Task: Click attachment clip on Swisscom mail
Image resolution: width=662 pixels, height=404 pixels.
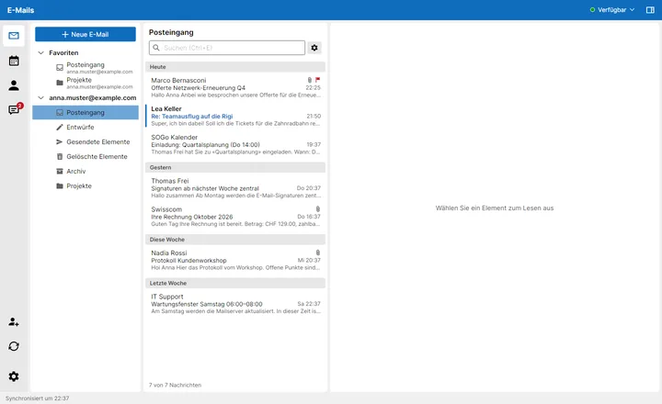Action: tap(318, 208)
